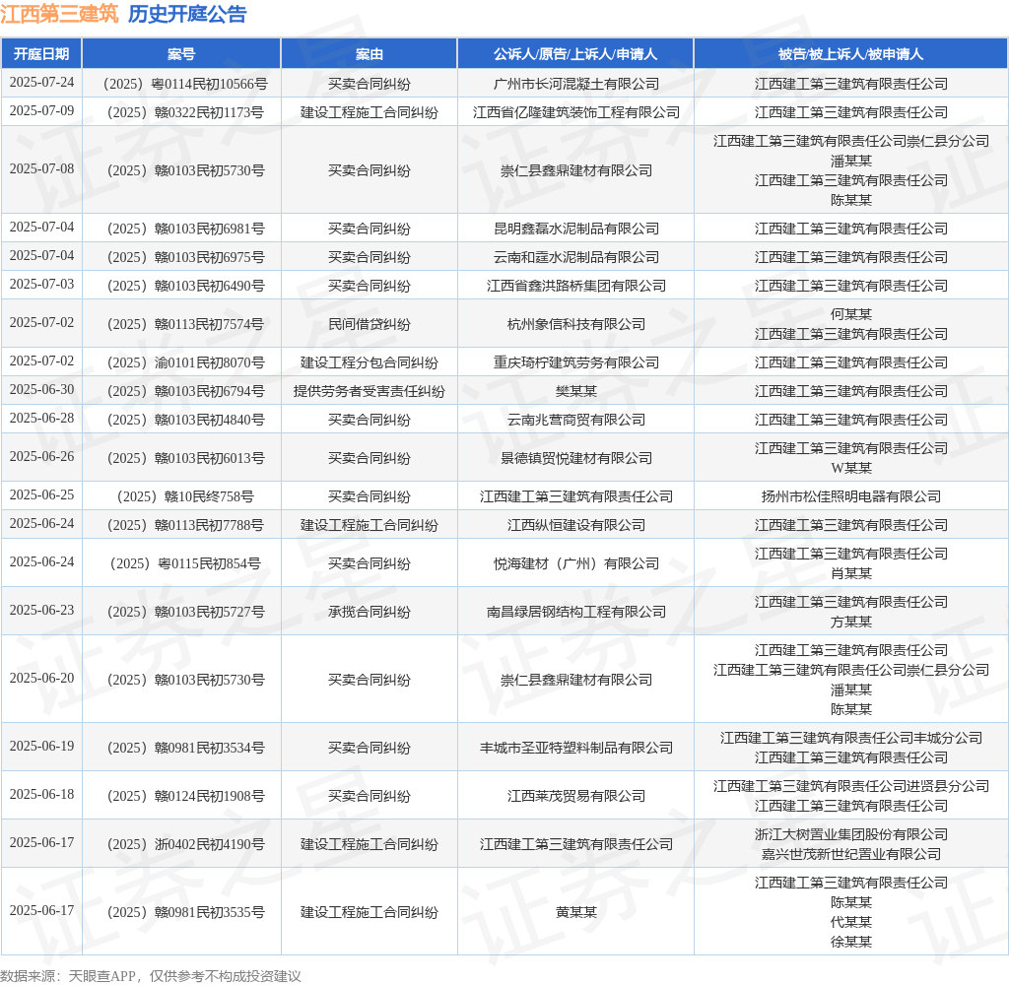
Task: Select the 被告/被上诉人/被申请人 column header
Action: pyautogui.click(x=850, y=53)
